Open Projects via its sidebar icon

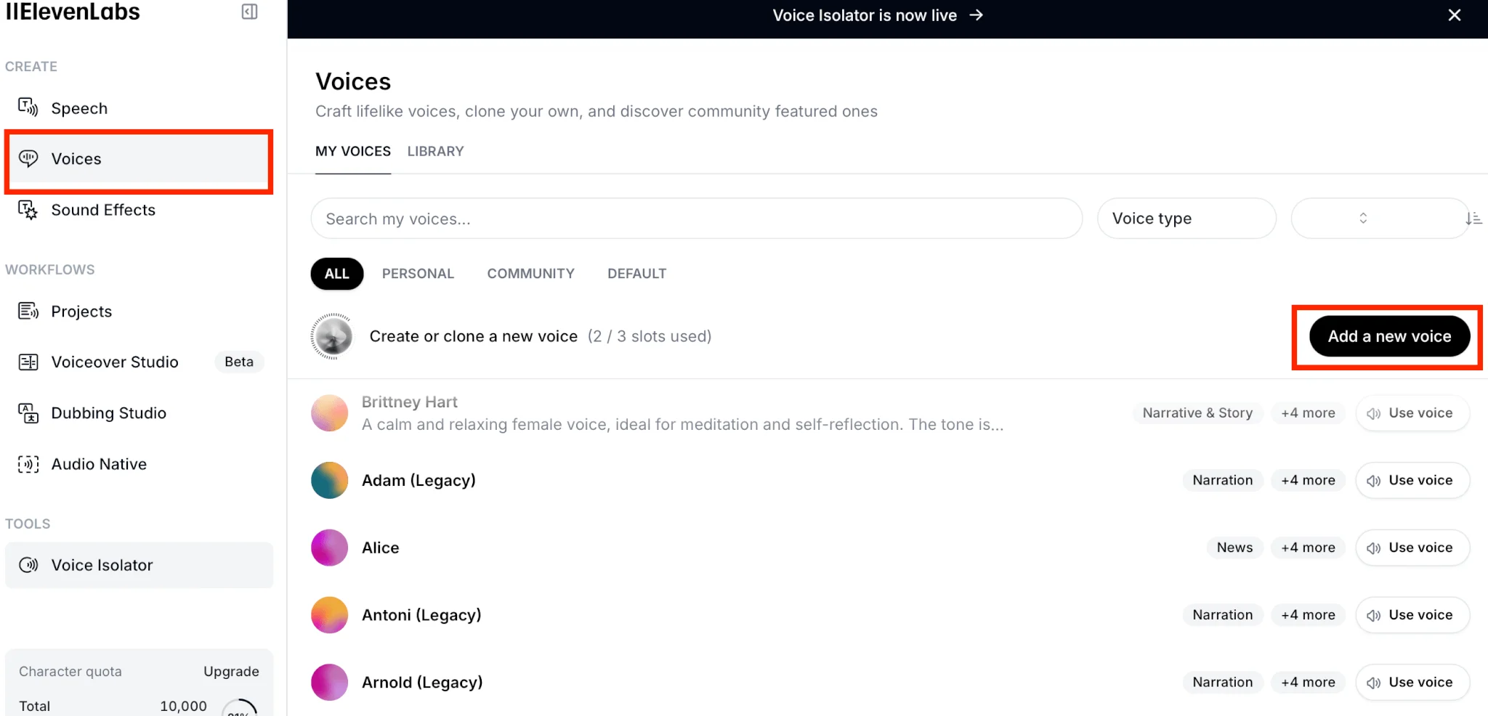(28, 312)
